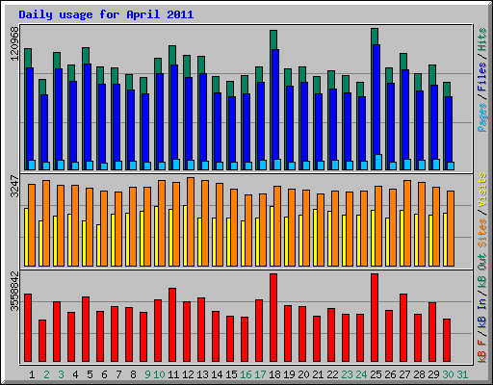Click day label 20 on the x-axis

(x=303, y=374)
